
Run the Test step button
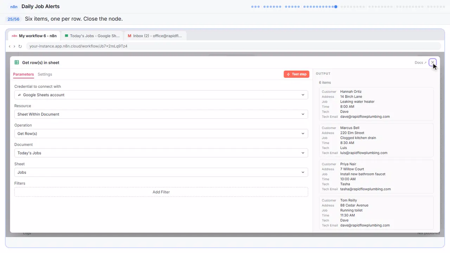pyautogui.click(x=296, y=74)
